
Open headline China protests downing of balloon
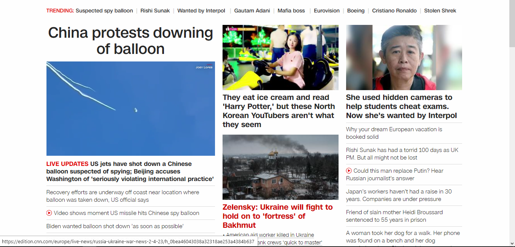click(x=131, y=41)
